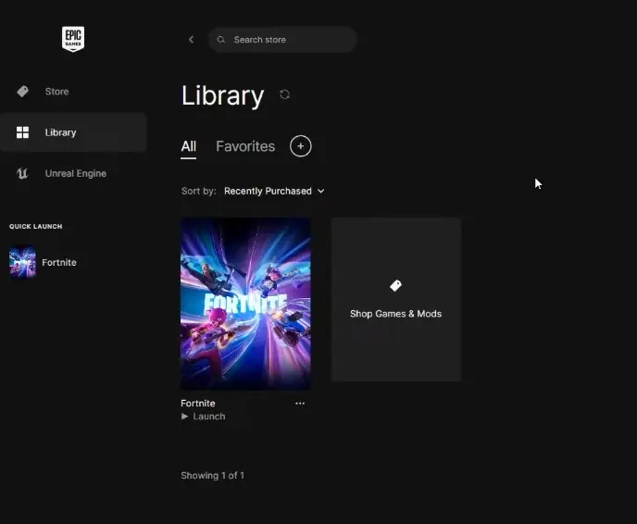Select Library in the sidebar
This screenshot has width=637, height=524.
coord(73,132)
